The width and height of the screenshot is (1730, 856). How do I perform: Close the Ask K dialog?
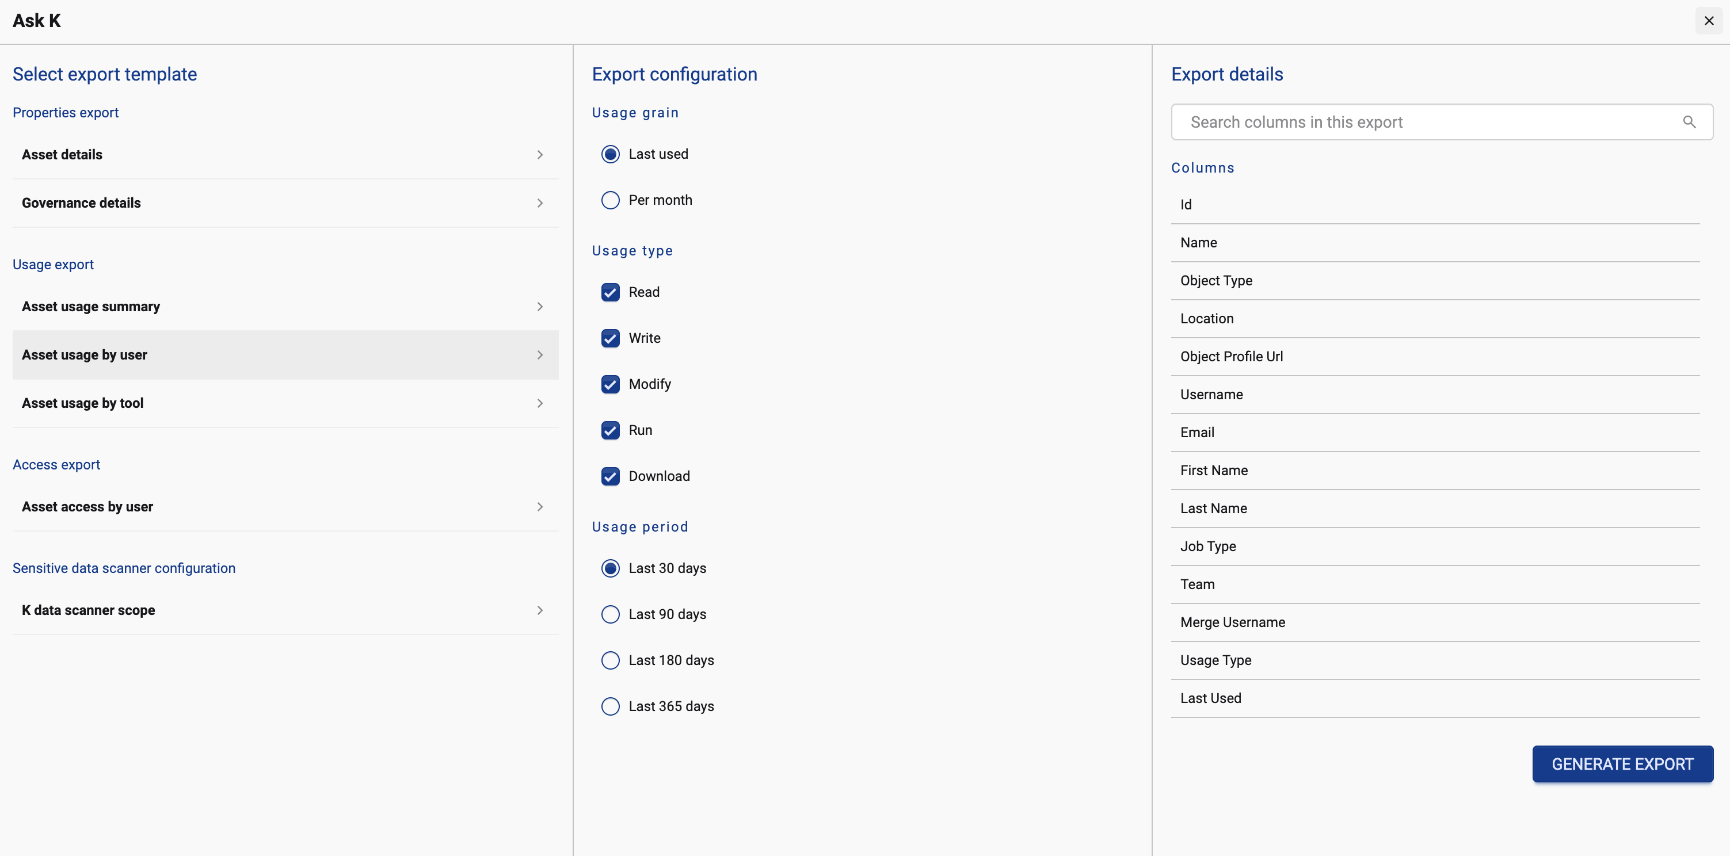click(1709, 21)
